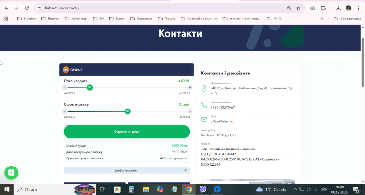The image size is (365, 195).
Task: Decrease payment term with minus button
Action: (65, 111)
